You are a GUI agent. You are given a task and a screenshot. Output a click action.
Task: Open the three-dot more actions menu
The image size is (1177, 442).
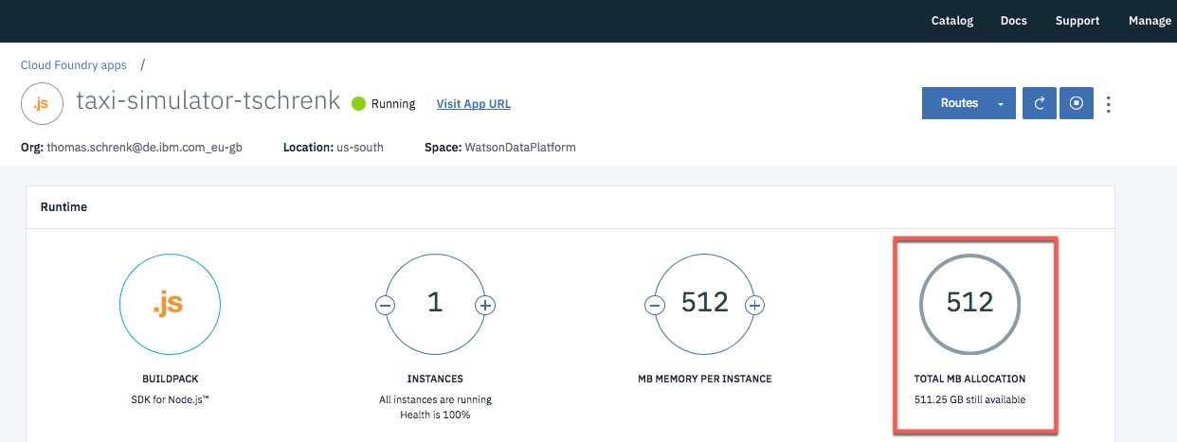pyautogui.click(x=1109, y=104)
